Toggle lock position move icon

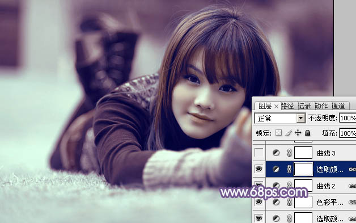click(298, 133)
